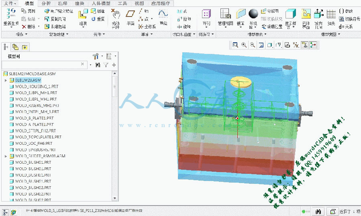Create a datum 平面 (Plane)

coord(131,14)
